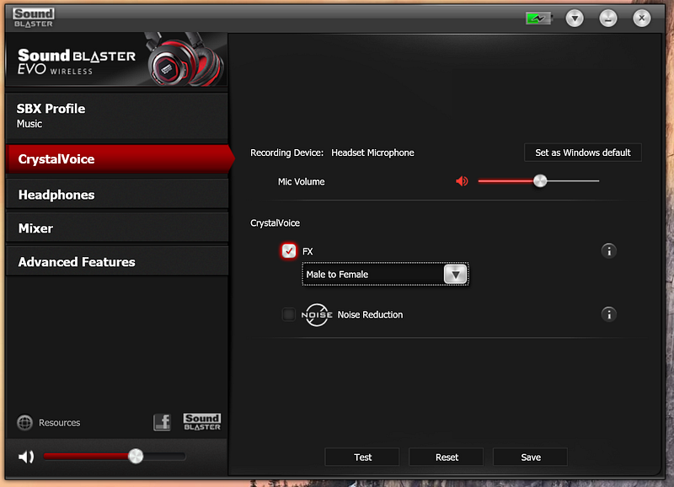Click the Reset button
674x487 pixels.
pos(447,458)
